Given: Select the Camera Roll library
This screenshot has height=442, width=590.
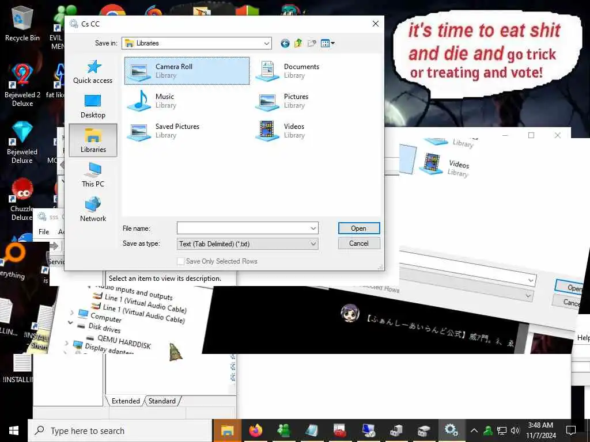Looking at the screenshot, I should (x=187, y=71).
